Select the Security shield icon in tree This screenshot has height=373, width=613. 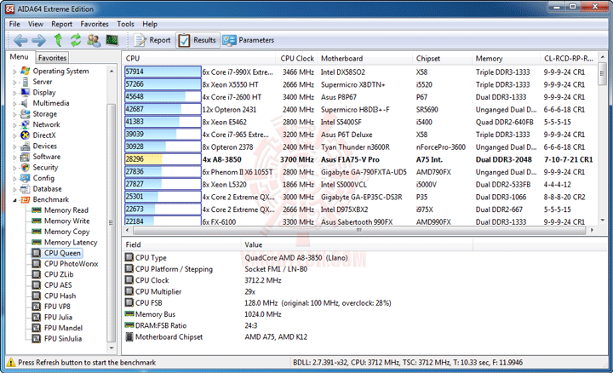click(x=25, y=168)
